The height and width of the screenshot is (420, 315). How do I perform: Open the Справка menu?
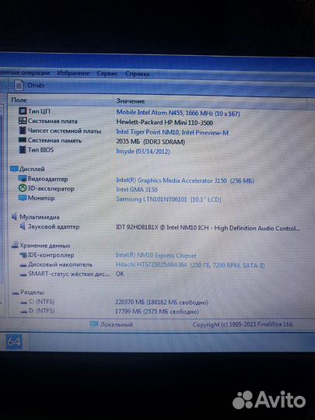(138, 74)
